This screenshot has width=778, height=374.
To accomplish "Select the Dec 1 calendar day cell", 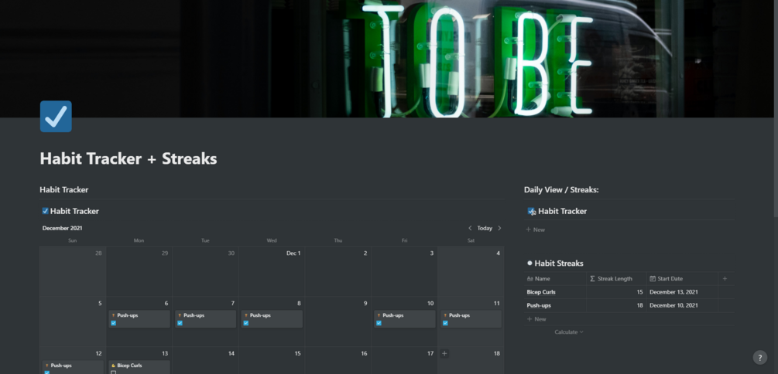I will point(272,271).
